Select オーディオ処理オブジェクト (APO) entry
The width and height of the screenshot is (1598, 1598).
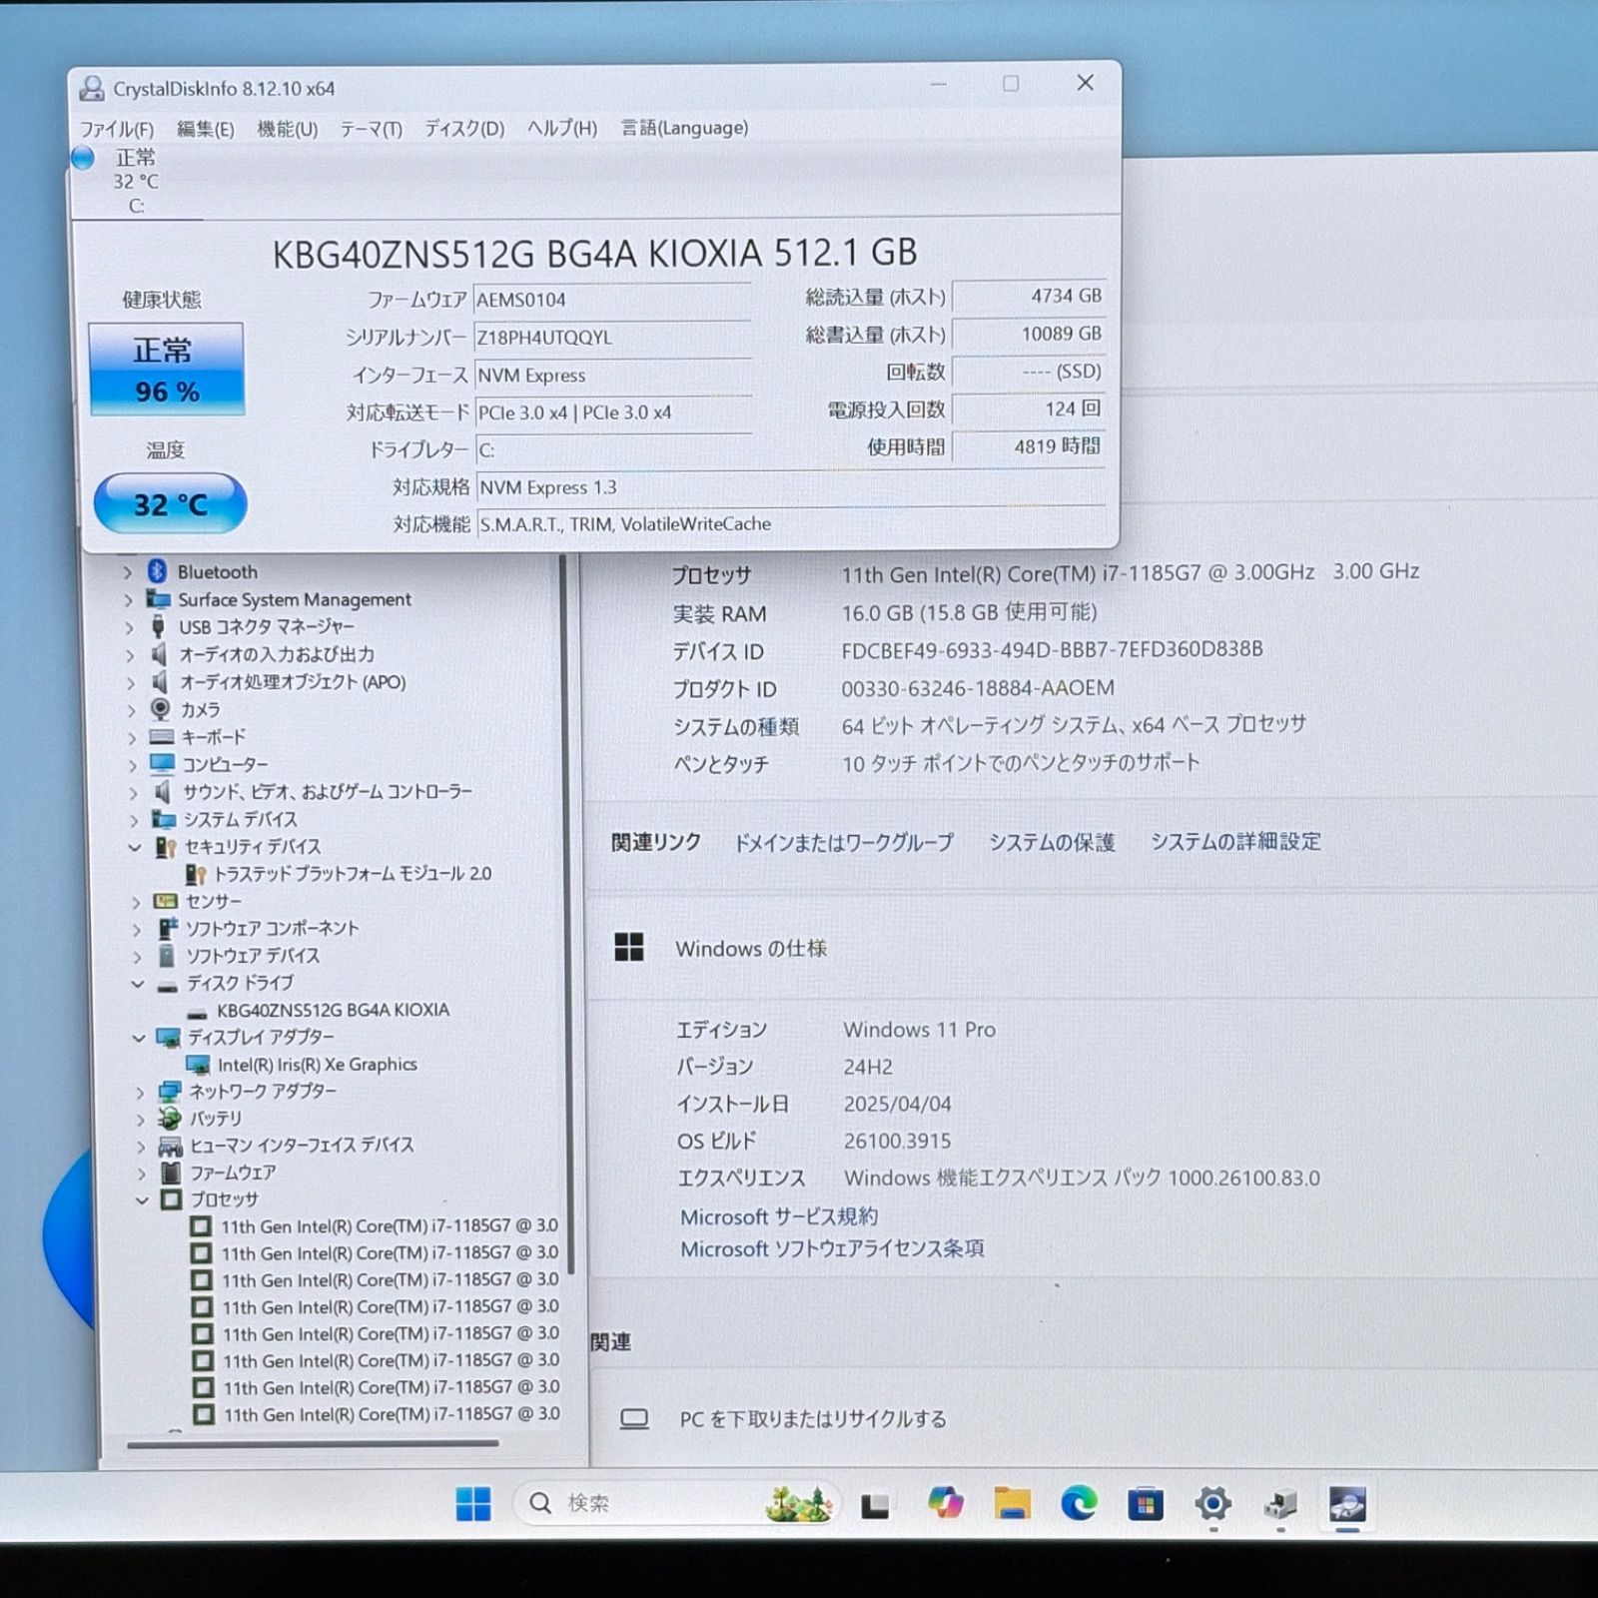293,682
